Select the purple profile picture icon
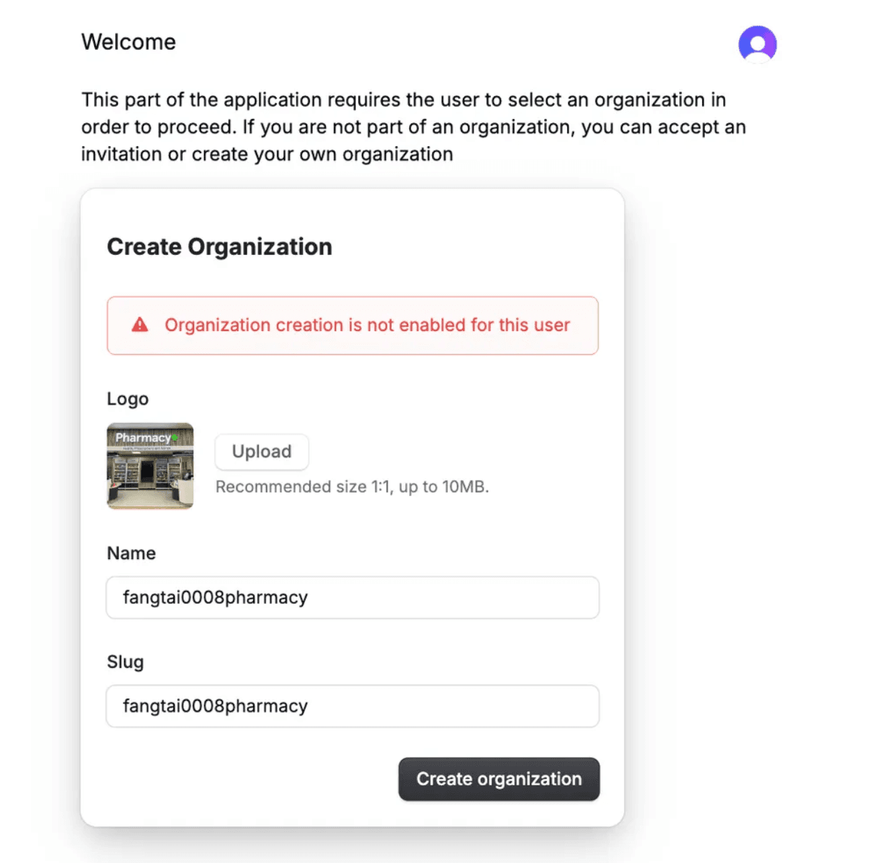The height and width of the screenshot is (863, 870). click(757, 44)
